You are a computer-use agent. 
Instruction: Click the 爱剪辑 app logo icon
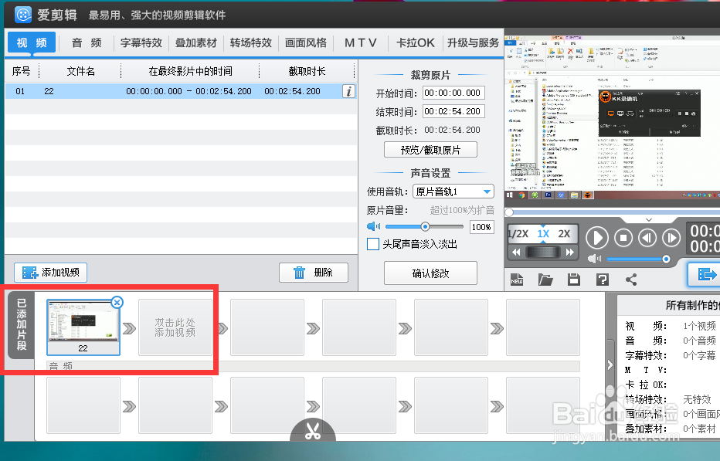tap(23, 15)
